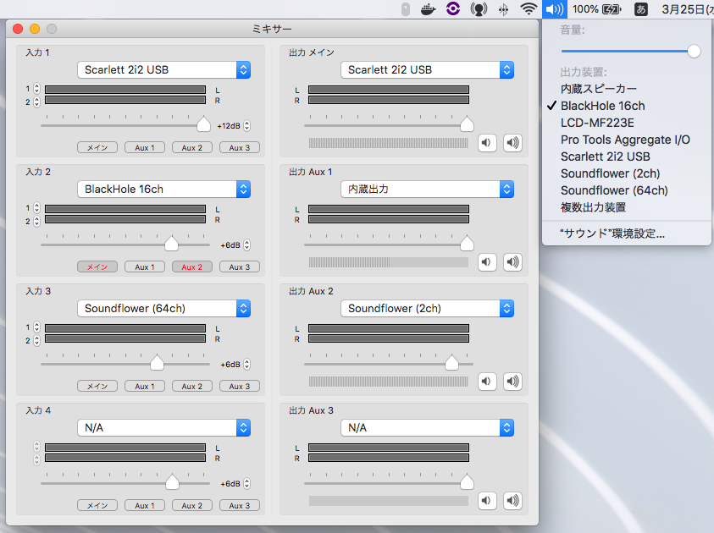
Task: Mute the 出力 メイン output speaker icon
Action: (487, 143)
